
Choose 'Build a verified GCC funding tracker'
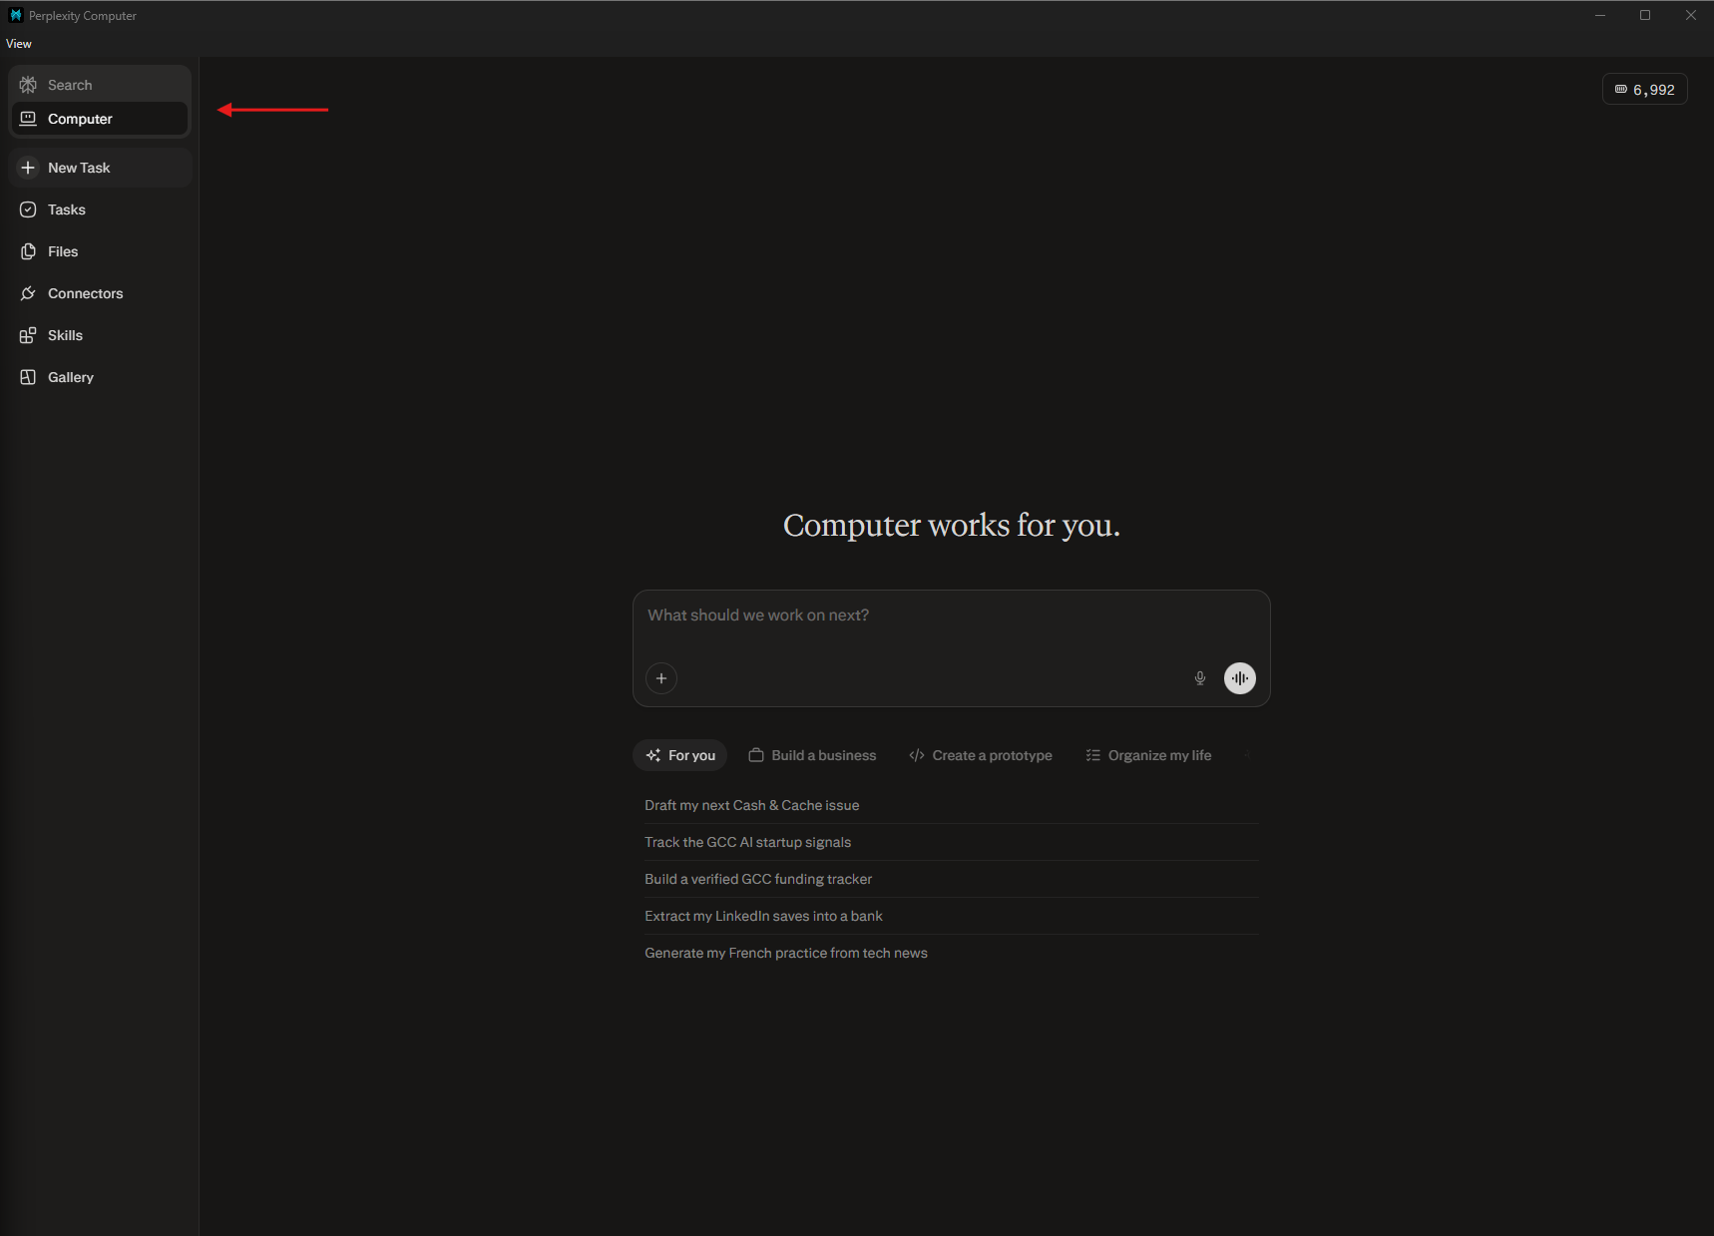point(951,879)
